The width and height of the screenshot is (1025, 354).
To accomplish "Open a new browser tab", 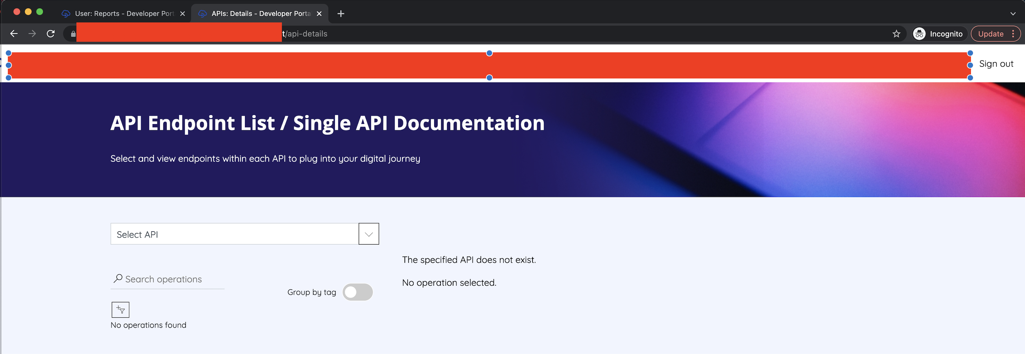I will click(340, 13).
